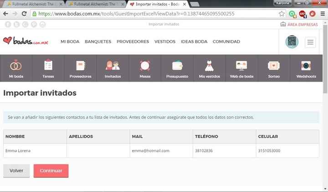Click the Adblock Plus extension icon
The width and height of the screenshot is (328, 192).
(302, 14)
